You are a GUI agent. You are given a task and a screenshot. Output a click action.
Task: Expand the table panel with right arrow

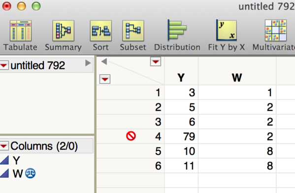point(88,63)
